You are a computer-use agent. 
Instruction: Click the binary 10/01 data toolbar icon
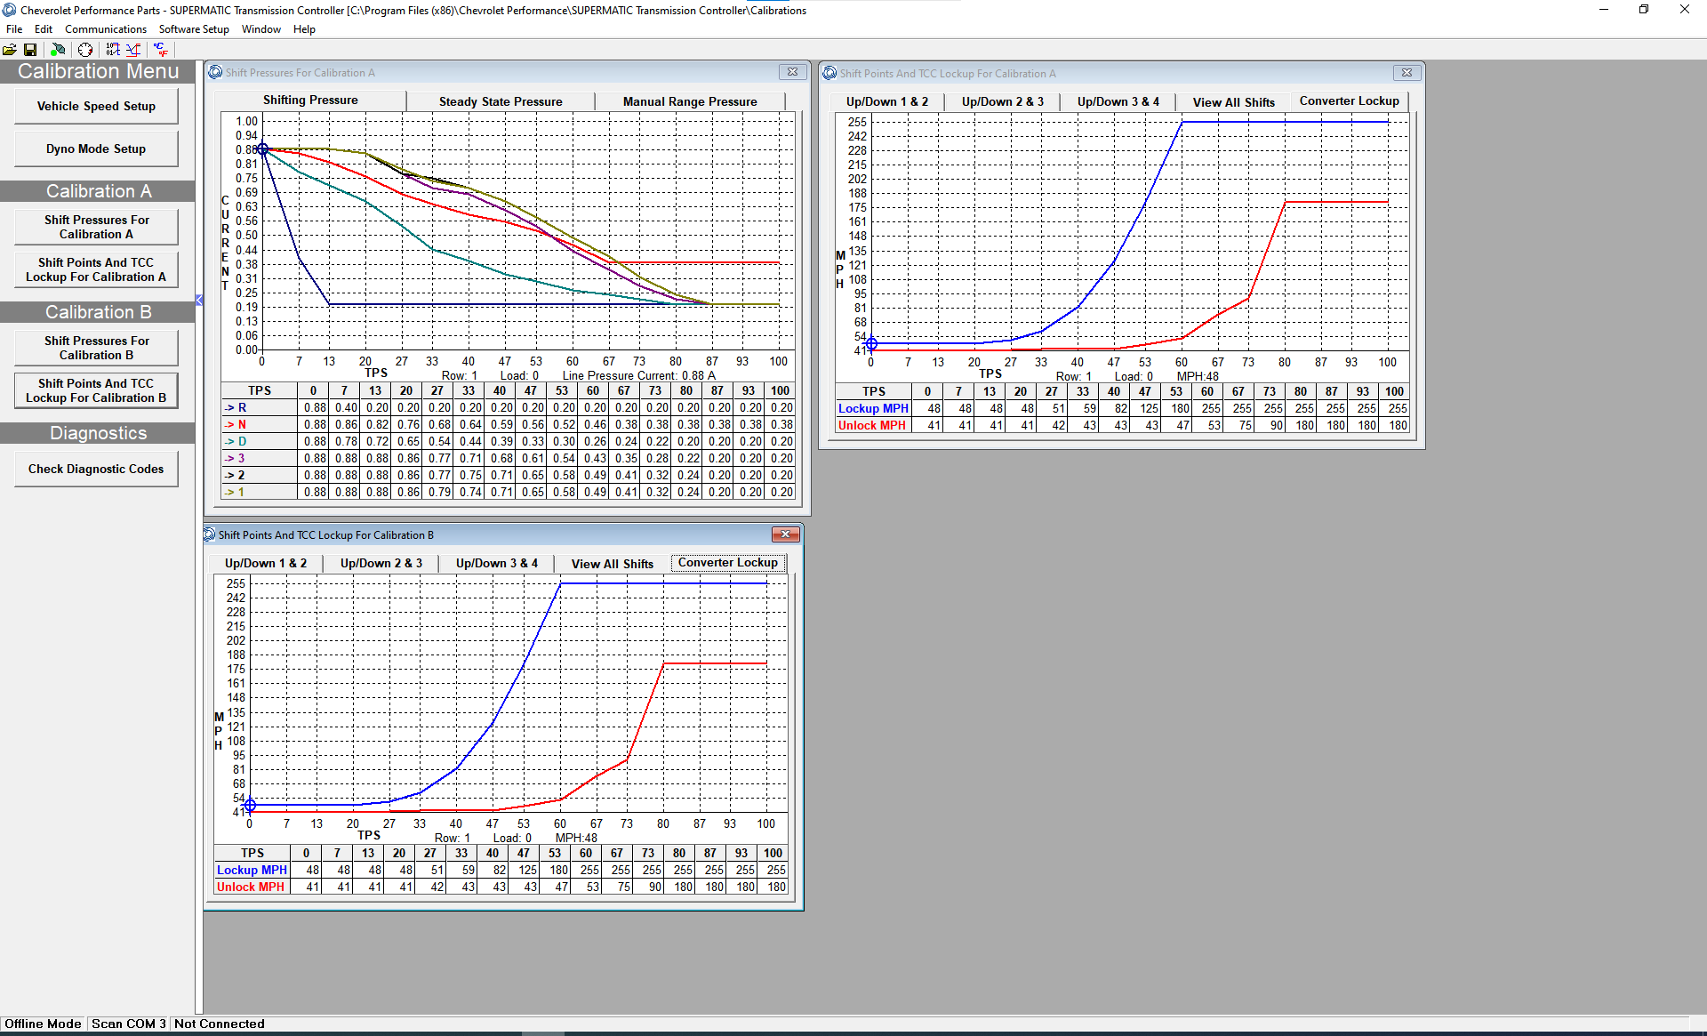pyautogui.click(x=113, y=50)
